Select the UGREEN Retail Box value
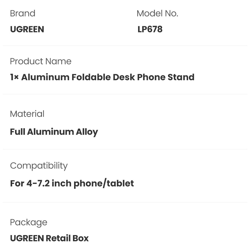The image size is (251, 251). 49,238
